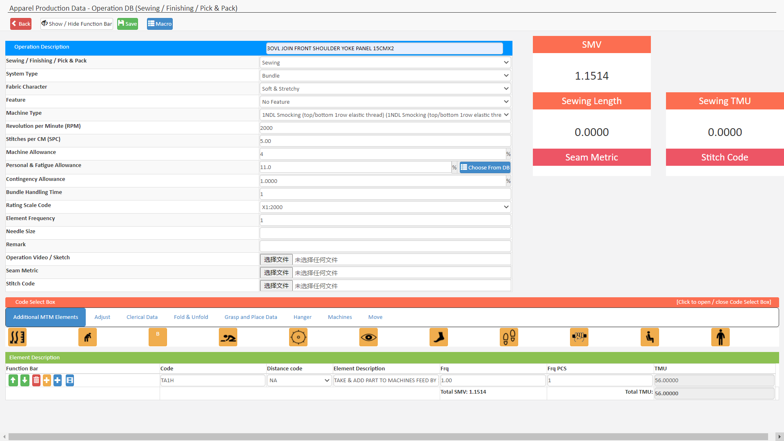Select the foot motion MTM element icon
The width and height of the screenshot is (784, 441).
[439, 337]
